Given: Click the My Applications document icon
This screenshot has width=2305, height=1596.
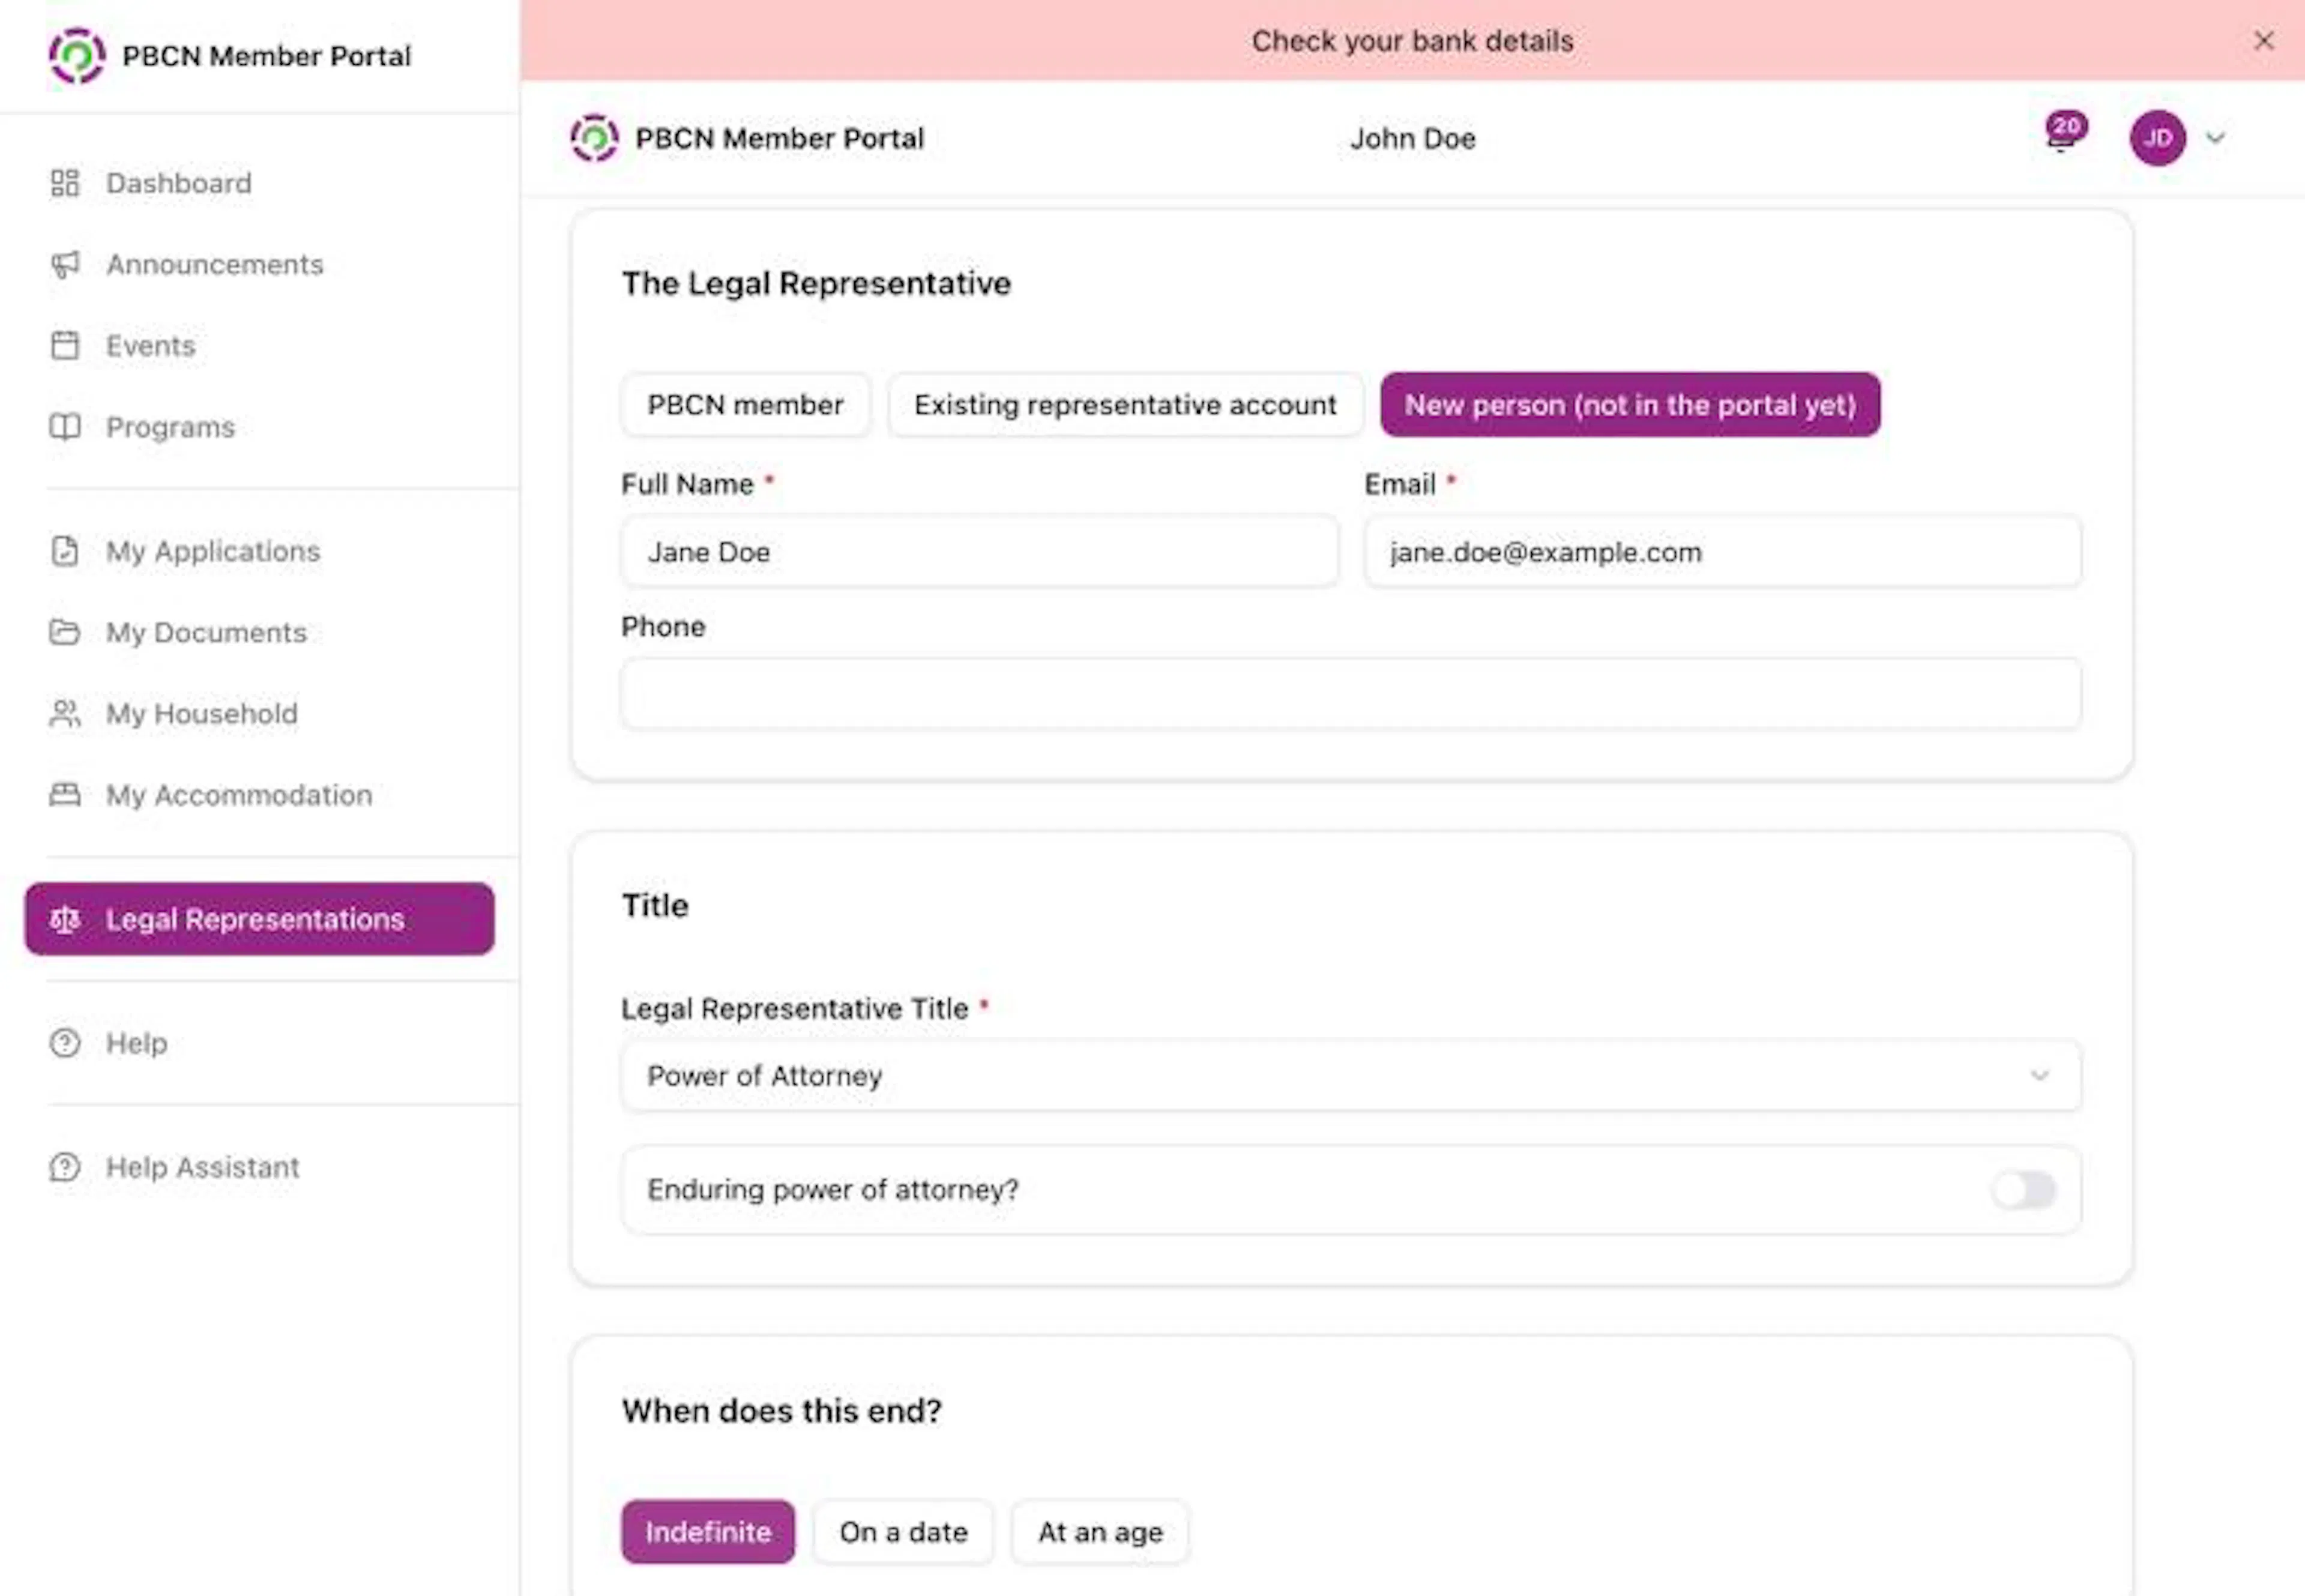Looking at the screenshot, I should 65,551.
